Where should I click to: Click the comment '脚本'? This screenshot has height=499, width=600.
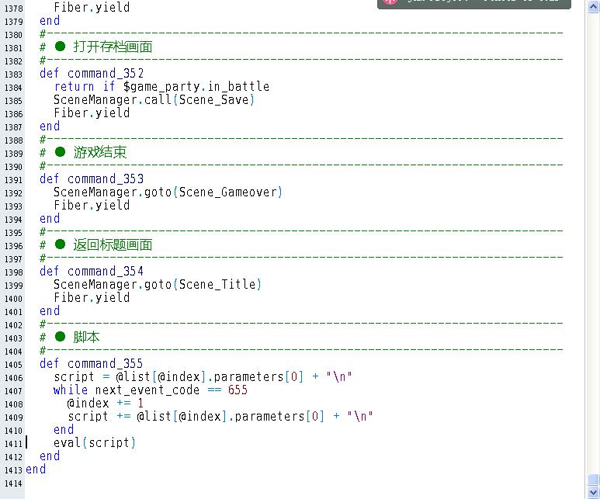[86, 337]
